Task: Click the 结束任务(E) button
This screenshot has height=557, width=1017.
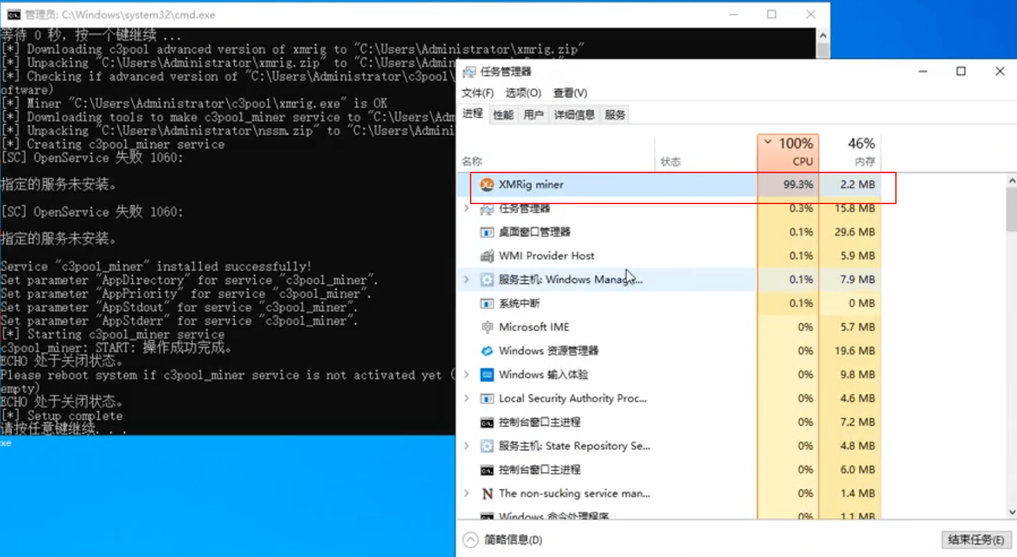Action: [976, 540]
